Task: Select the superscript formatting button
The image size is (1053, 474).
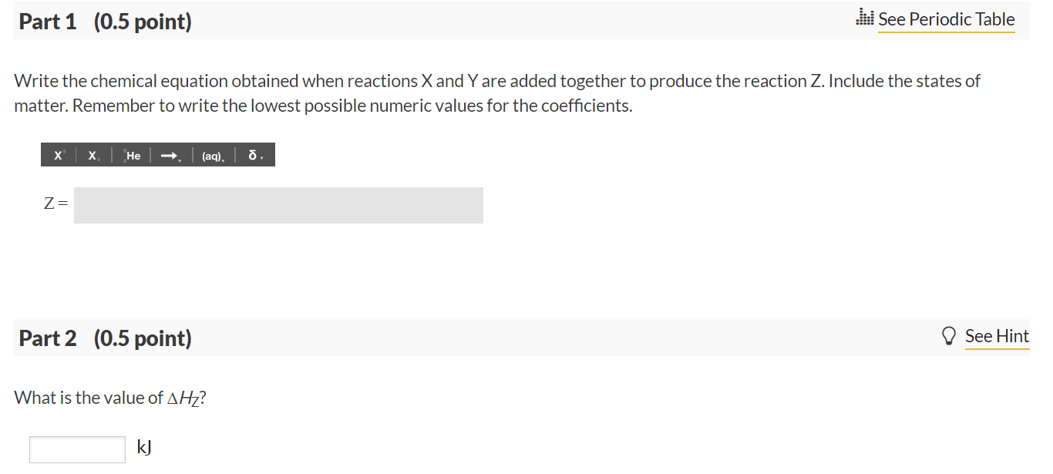Action: (59, 155)
